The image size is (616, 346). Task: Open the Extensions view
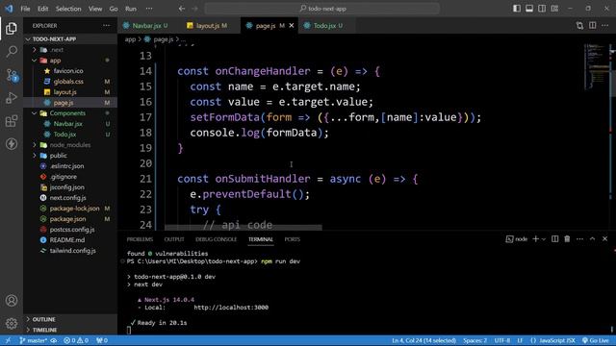tap(12, 121)
